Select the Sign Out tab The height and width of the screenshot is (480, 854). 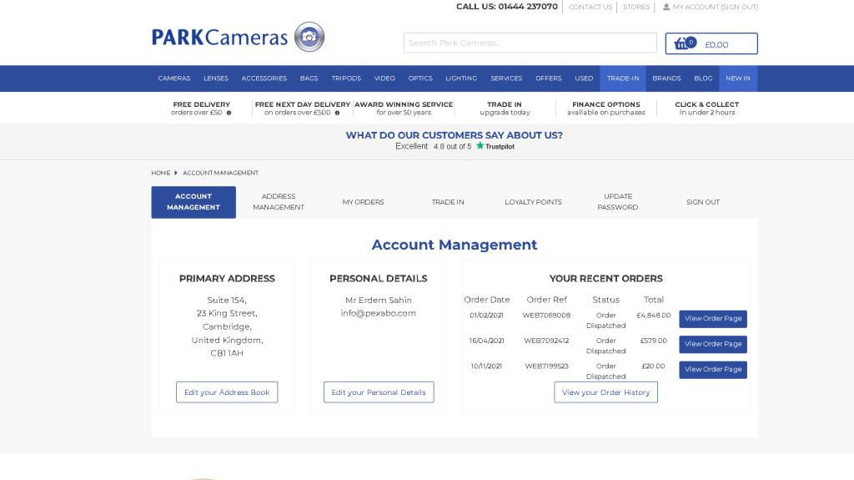point(703,202)
